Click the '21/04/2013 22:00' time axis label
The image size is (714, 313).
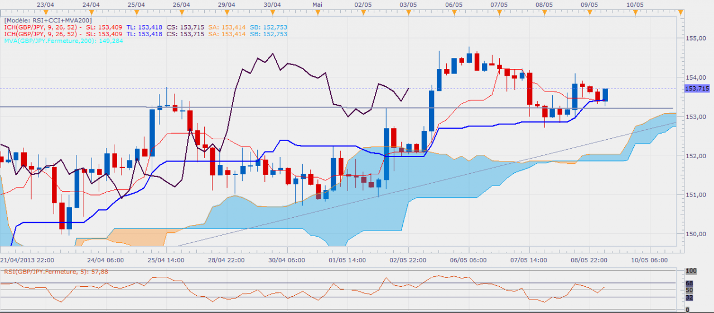click(x=27, y=260)
